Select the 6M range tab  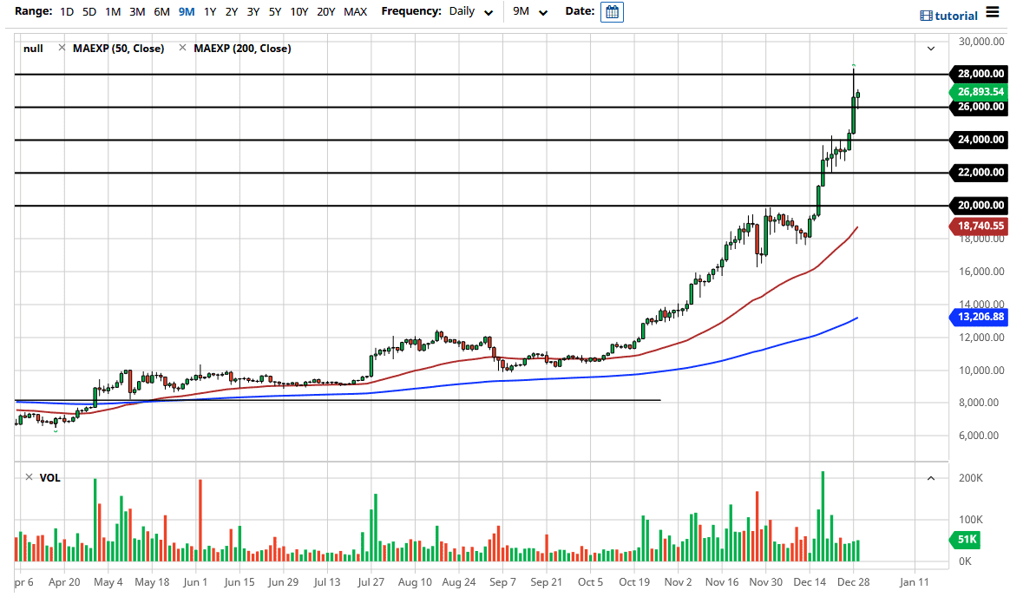pyautogui.click(x=161, y=11)
